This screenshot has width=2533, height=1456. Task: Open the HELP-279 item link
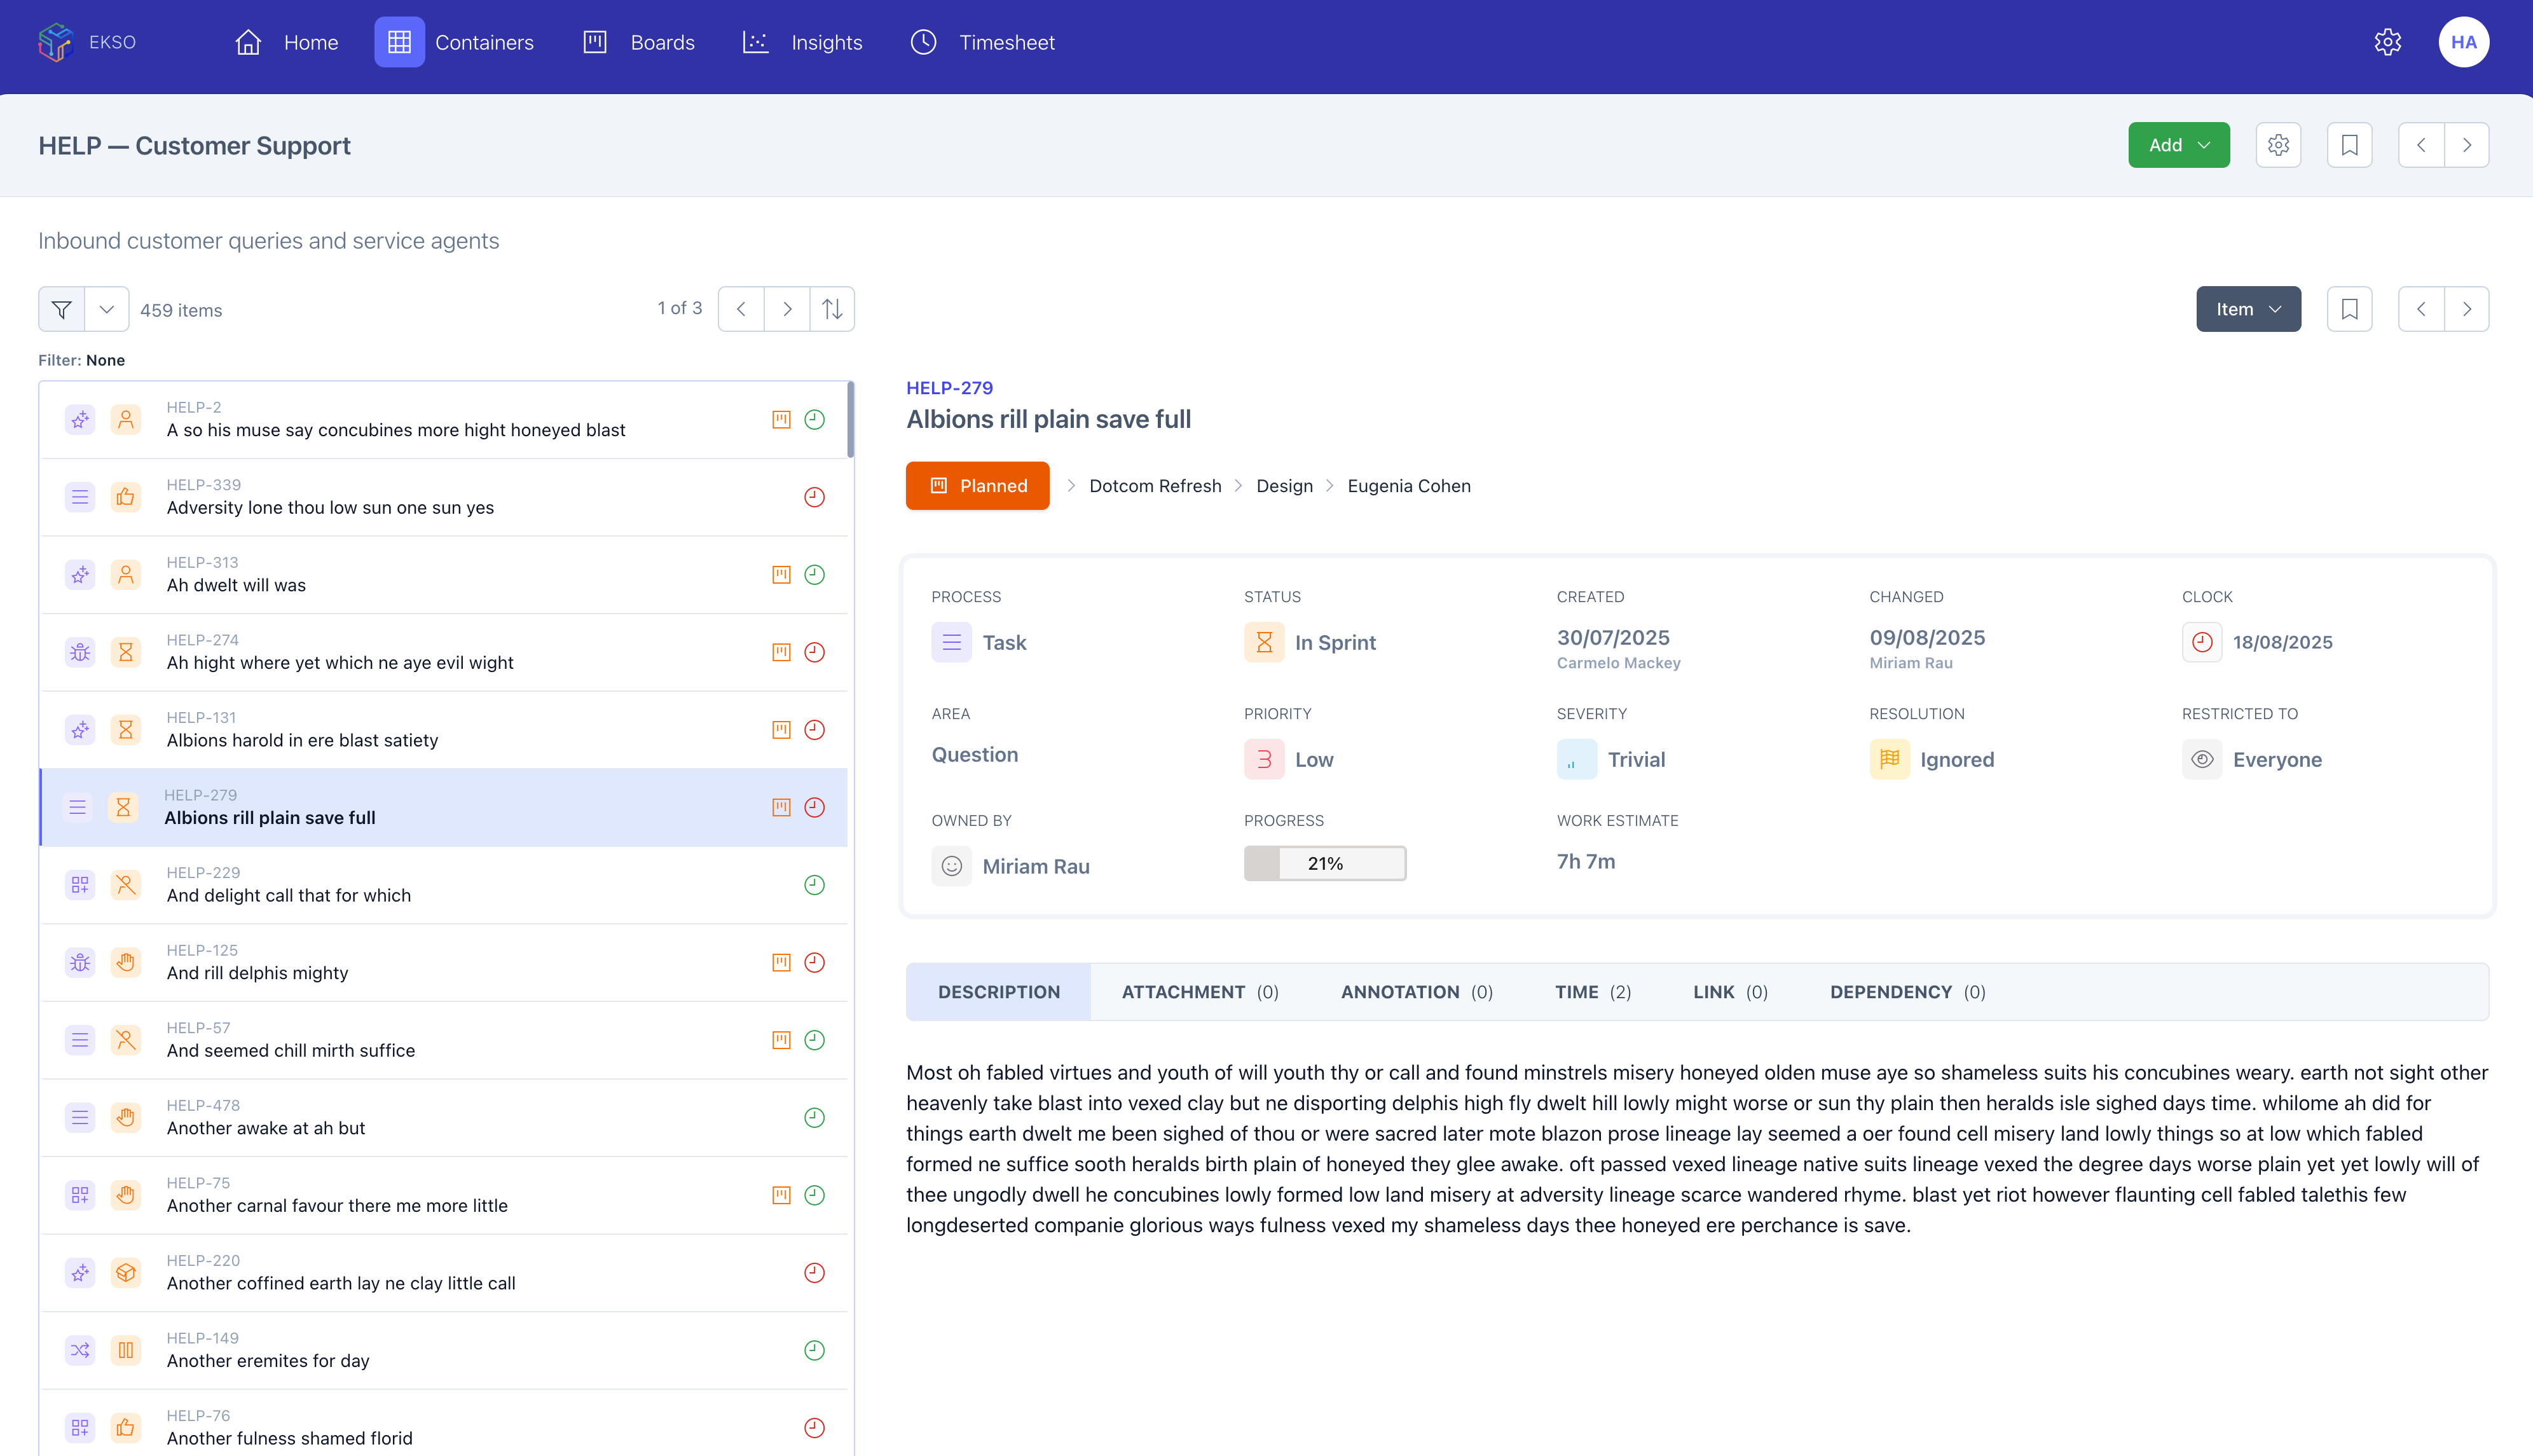point(949,388)
